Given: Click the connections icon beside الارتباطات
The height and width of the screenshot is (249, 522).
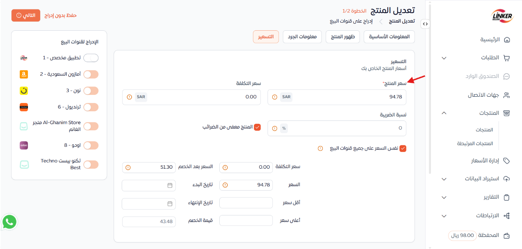Looking at the screenshot, I should click(507, 216).
